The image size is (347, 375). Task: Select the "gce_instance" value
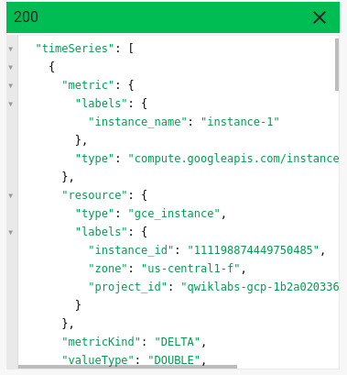174,214
